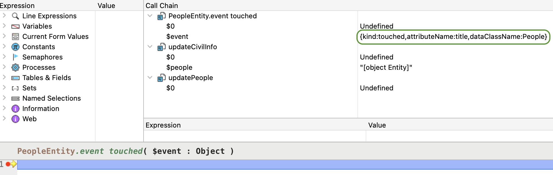This screenshot has width=553, height=175.
Task: Select the $event parameter row
Action: pos(177,37)
